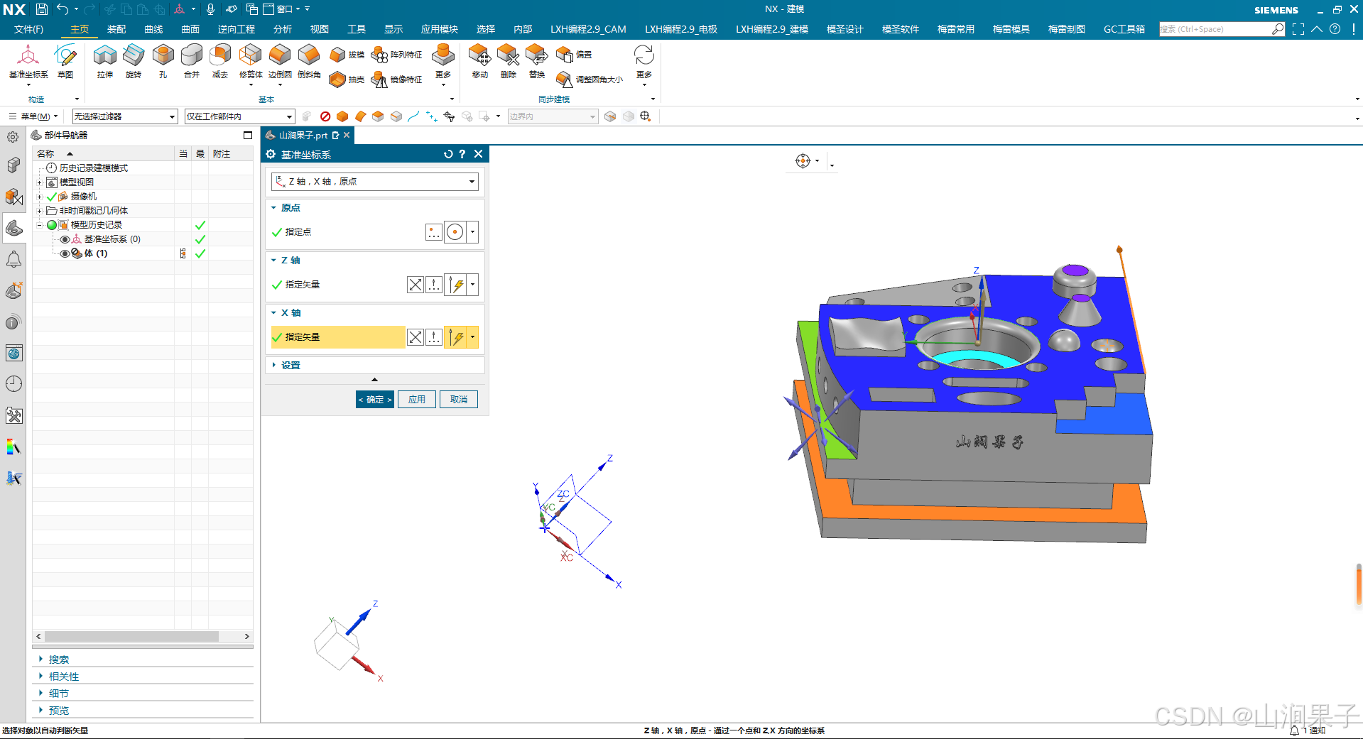The height and width of the screenshot is (739, 1363).
Task: Open X 轴 inferred vector dropdown arrow
Action: (472, 337)
